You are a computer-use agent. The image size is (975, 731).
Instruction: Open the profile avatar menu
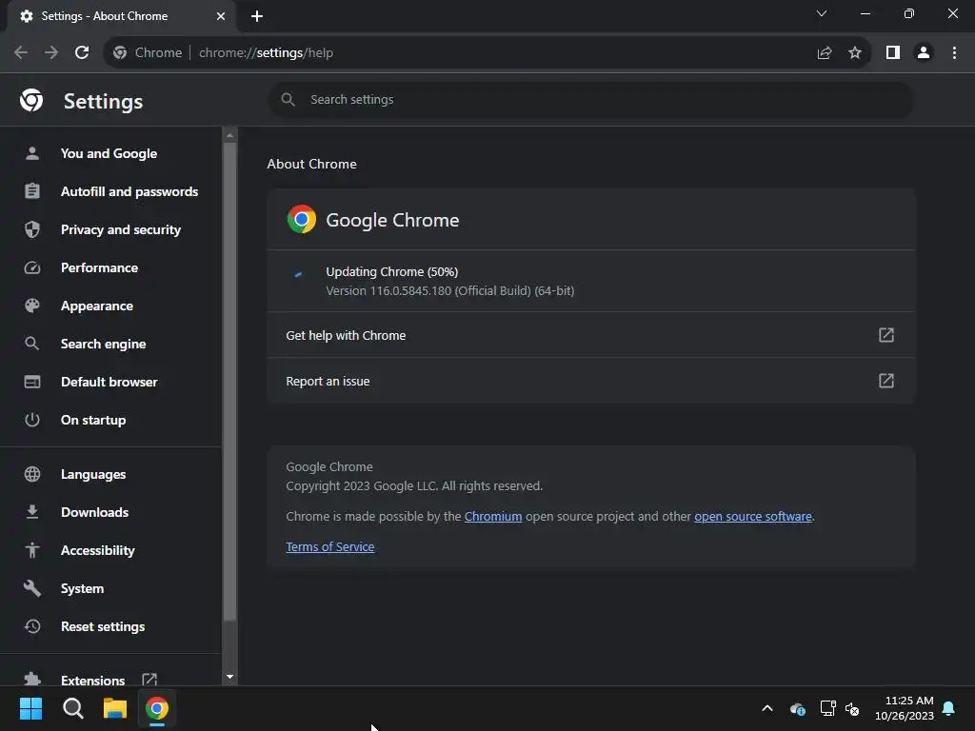[x=924, y=53]
